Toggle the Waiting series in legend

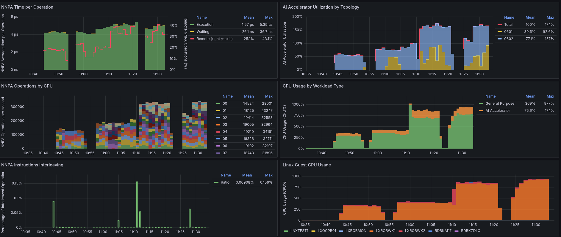[x=203, y=32]
